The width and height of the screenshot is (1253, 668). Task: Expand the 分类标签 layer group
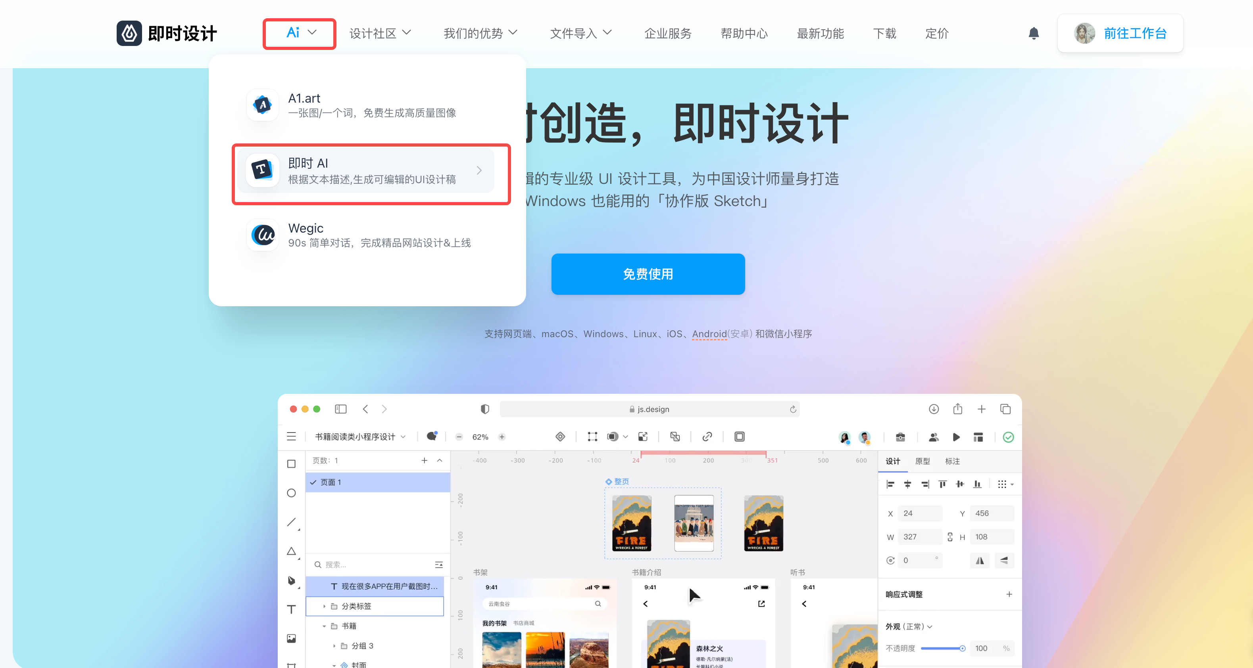click(x=324, y=606)
